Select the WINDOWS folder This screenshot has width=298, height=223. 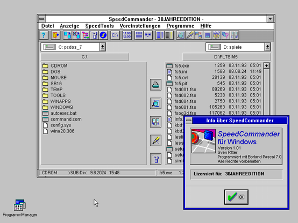coord(58,107)
